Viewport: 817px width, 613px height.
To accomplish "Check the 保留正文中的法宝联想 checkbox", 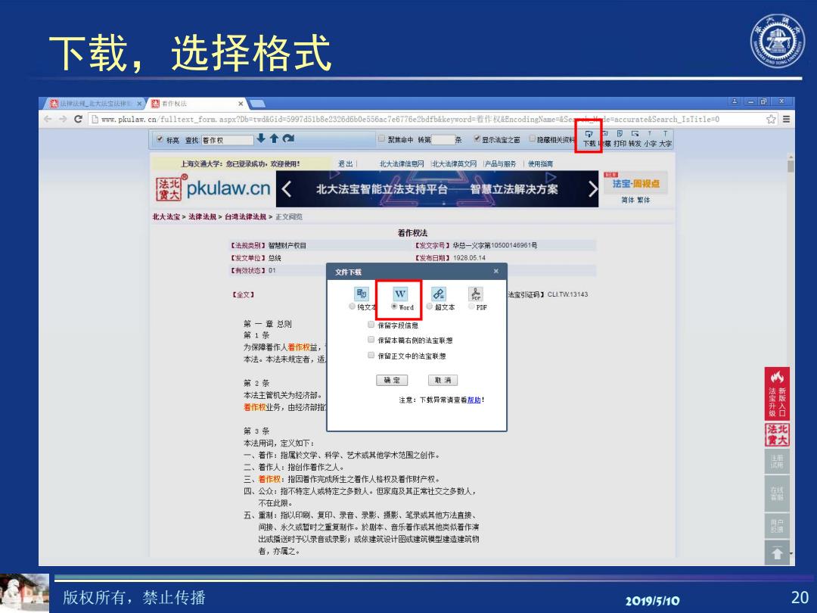I will 371,355.
